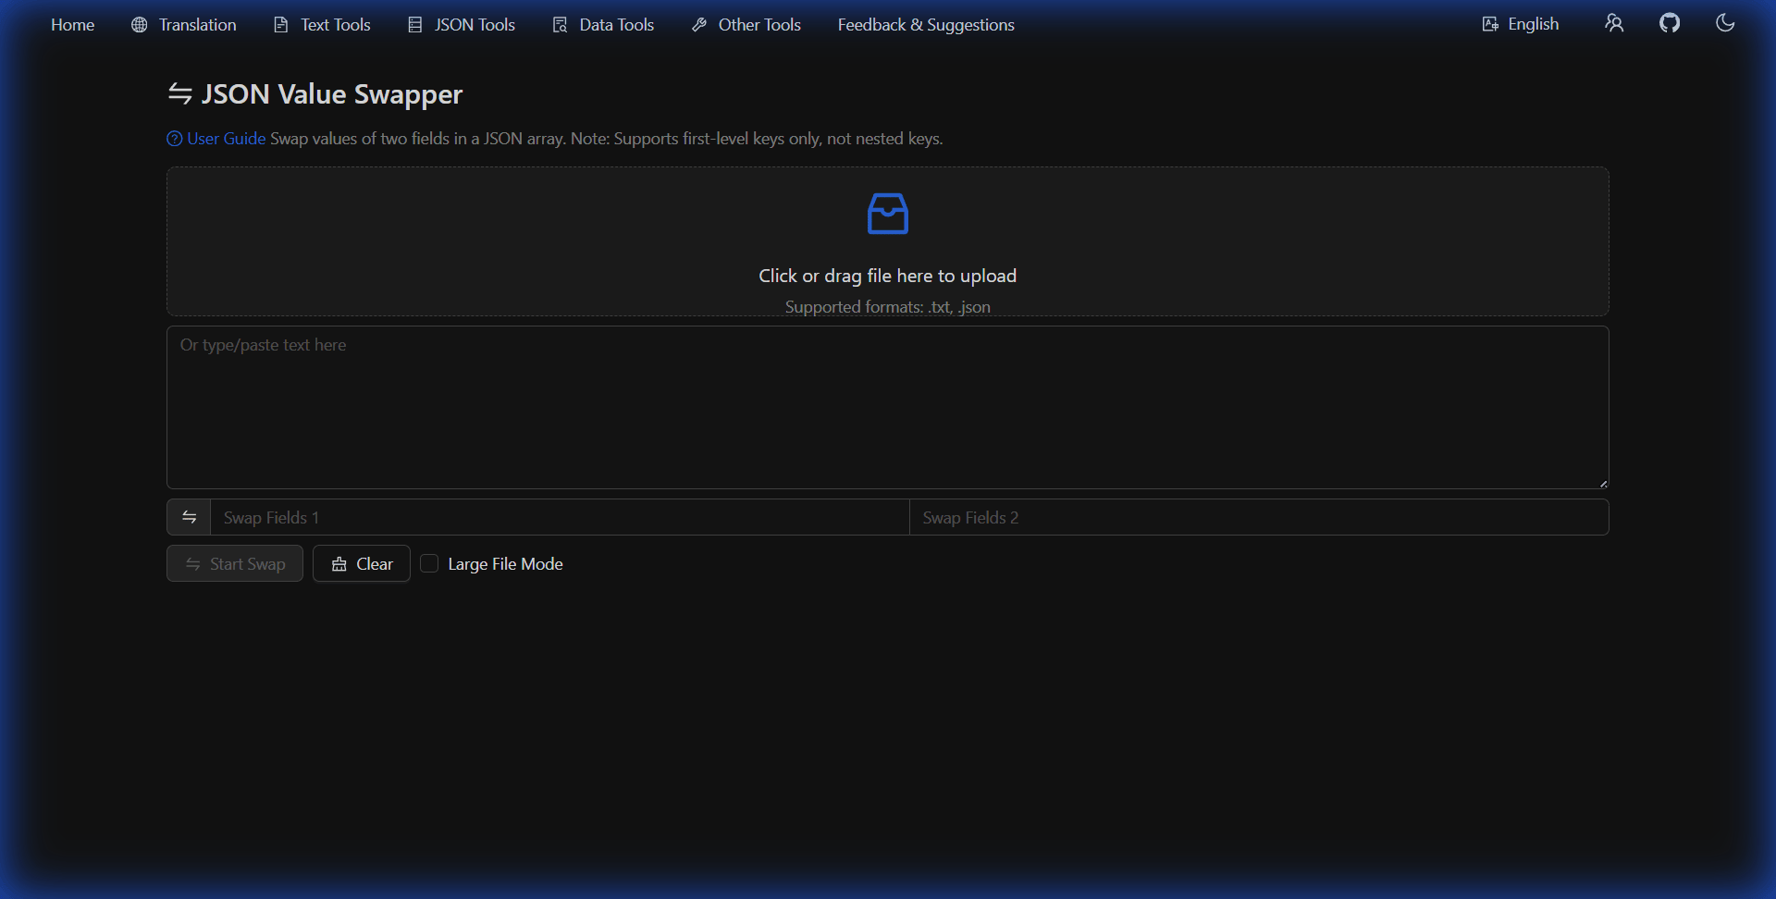Click the inbox upload icon
This screenshot has height=899, width=1776.
pyautogui.click(x=887, y=214)
